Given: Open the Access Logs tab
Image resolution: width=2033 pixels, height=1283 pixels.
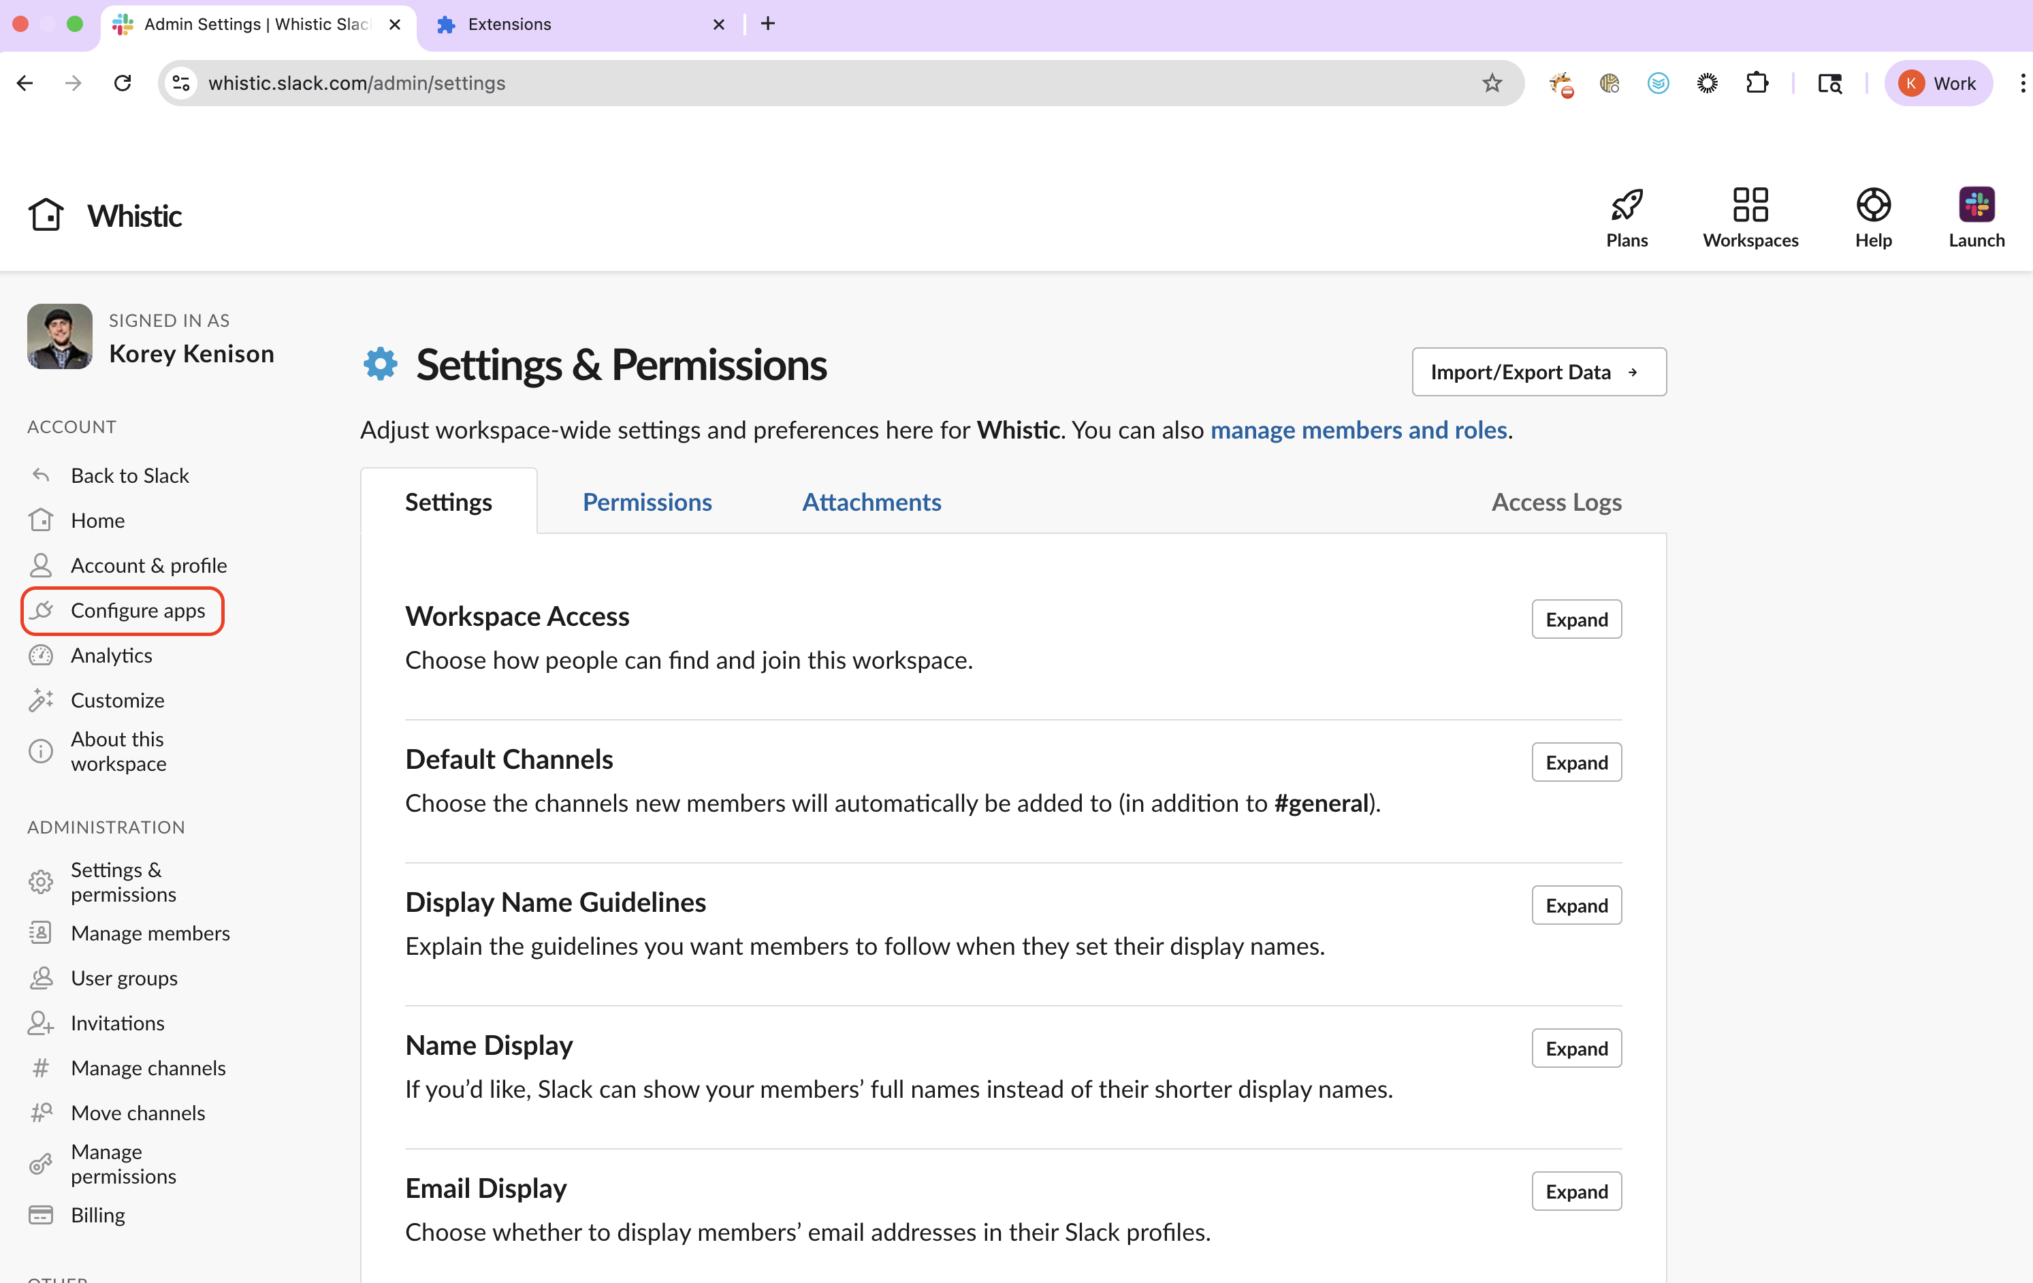Looking at the screenshot, I should point(1556,502).
